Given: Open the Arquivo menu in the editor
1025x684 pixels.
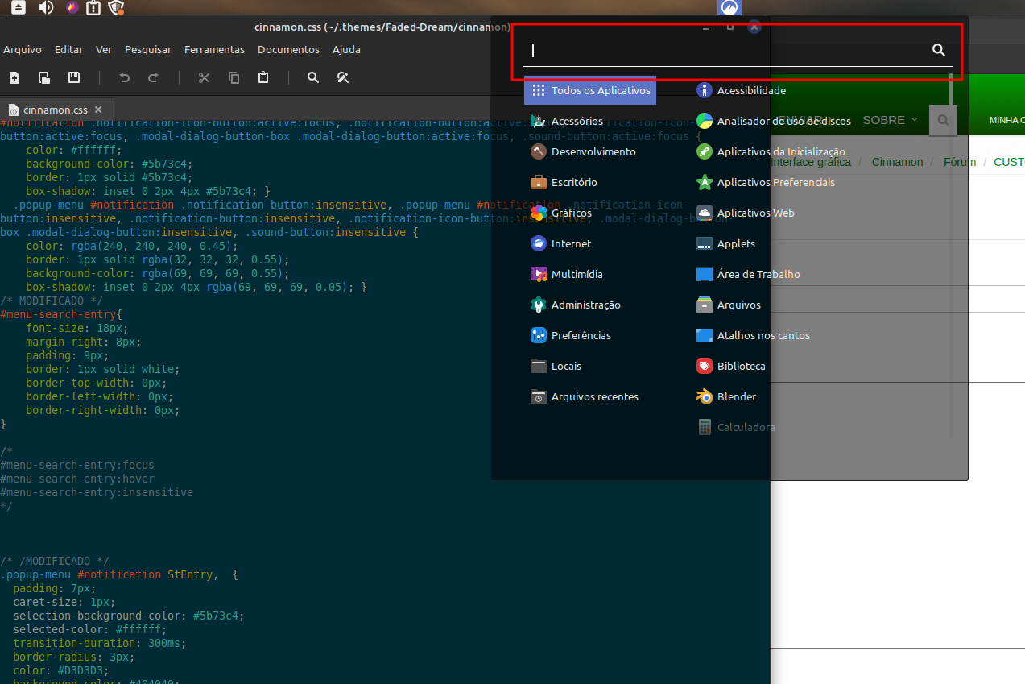Looking at the screenshot, I should 23,49.
